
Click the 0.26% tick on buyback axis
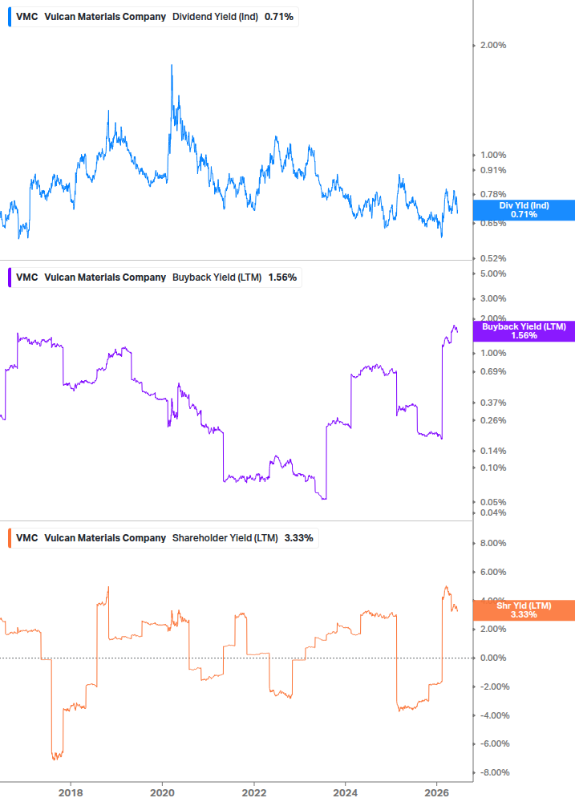[x=492, y=420]
